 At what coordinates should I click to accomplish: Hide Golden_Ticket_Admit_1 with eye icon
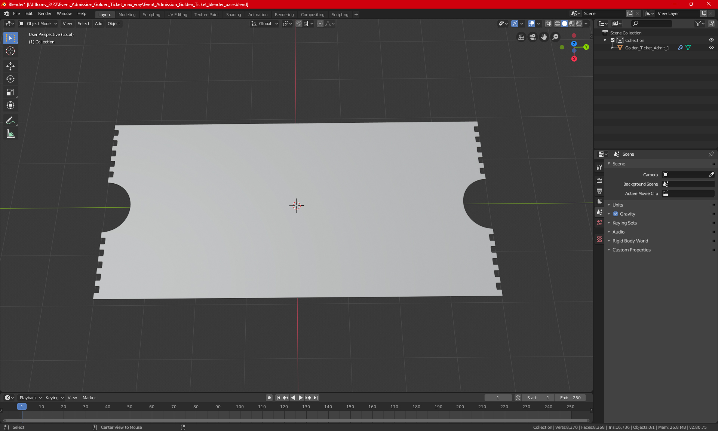pyautogui.click(x=711, y=48)
